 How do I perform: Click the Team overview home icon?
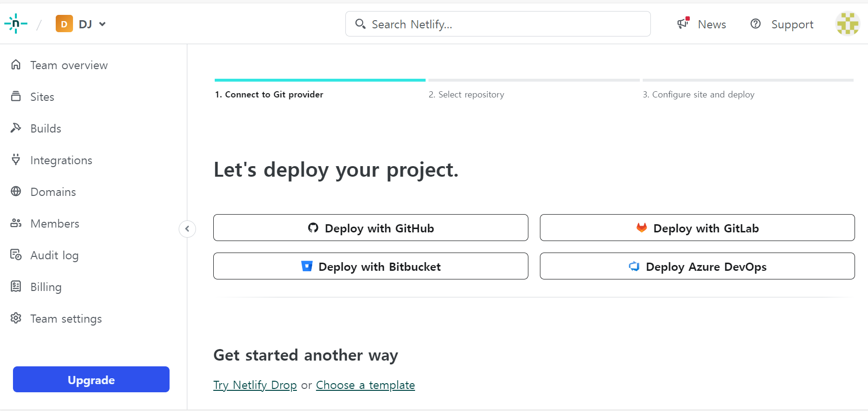click(16, 64)
